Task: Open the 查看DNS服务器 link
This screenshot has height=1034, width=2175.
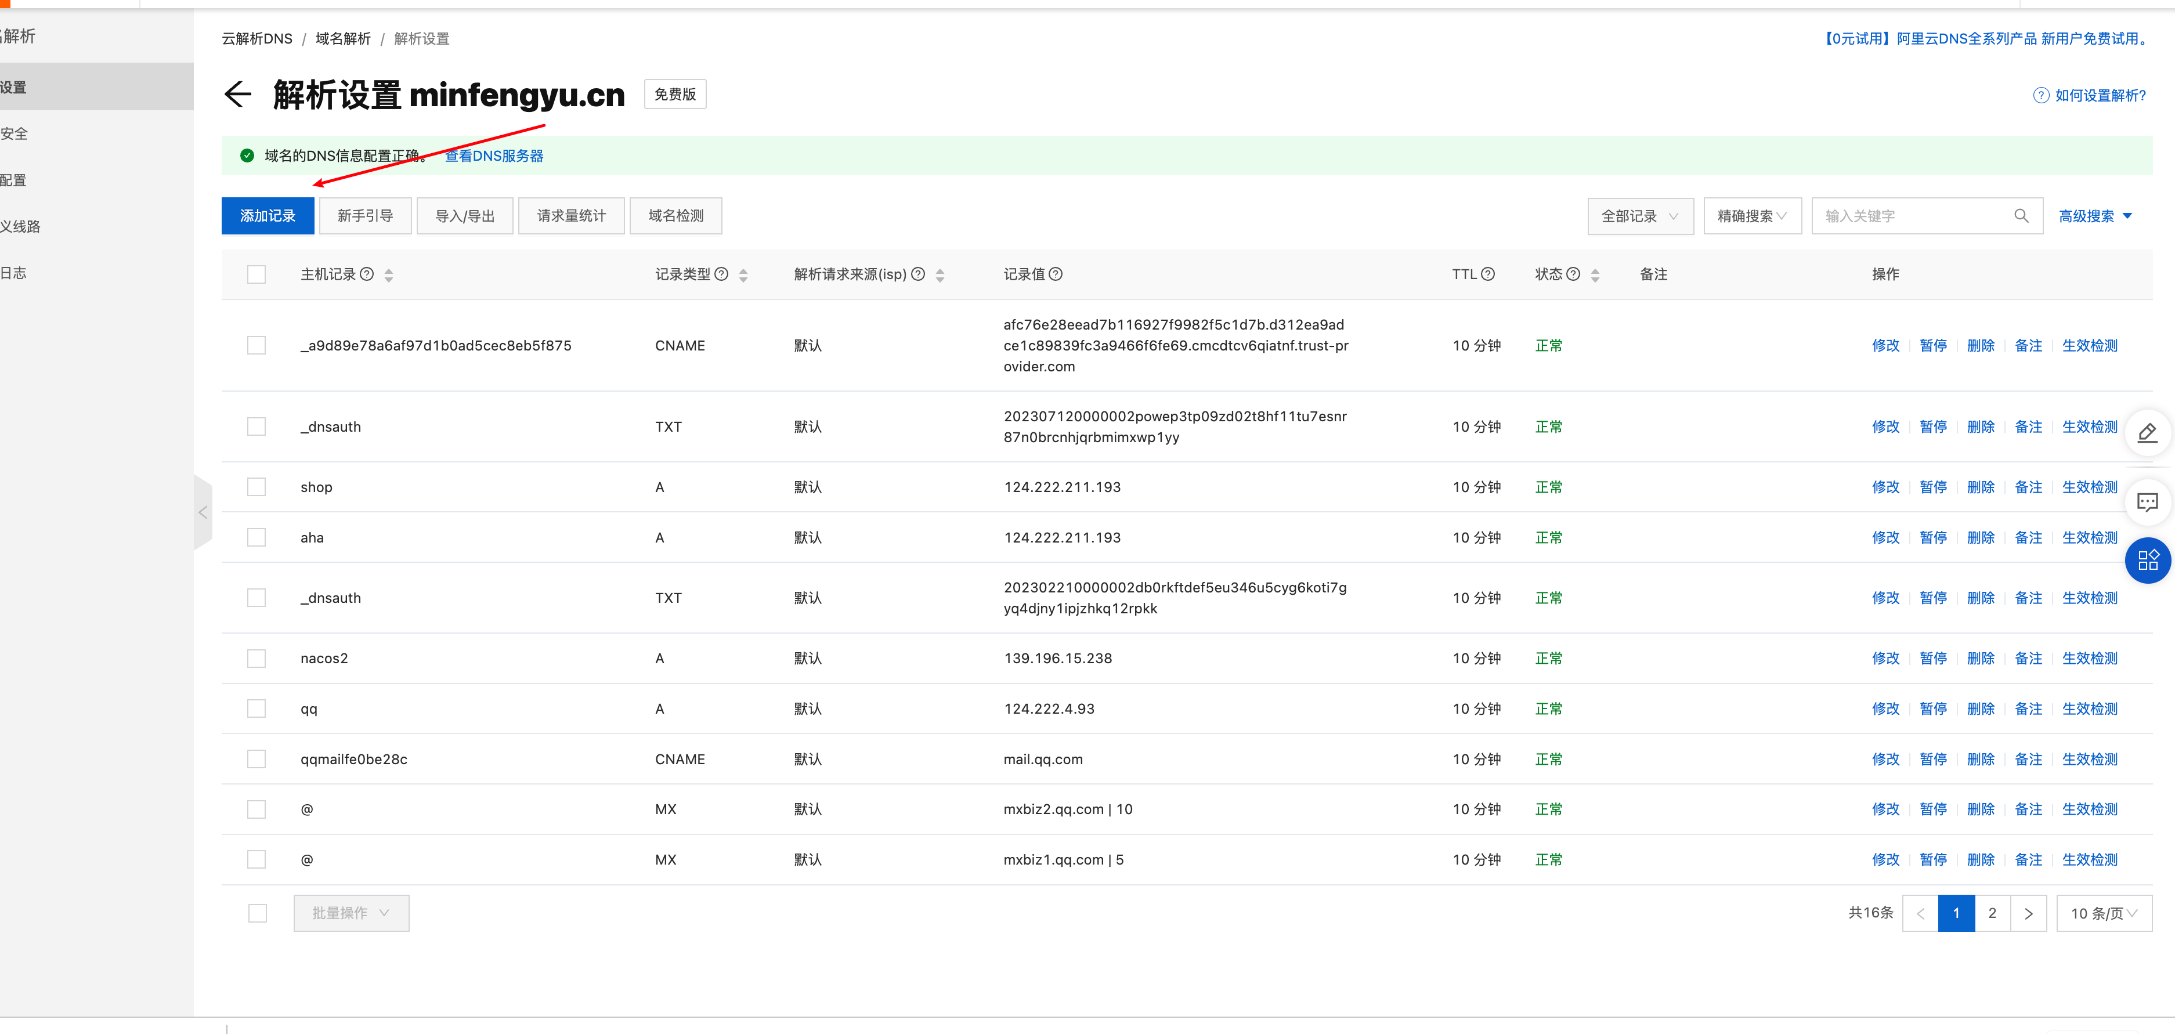Action: (x=494, y=156)
